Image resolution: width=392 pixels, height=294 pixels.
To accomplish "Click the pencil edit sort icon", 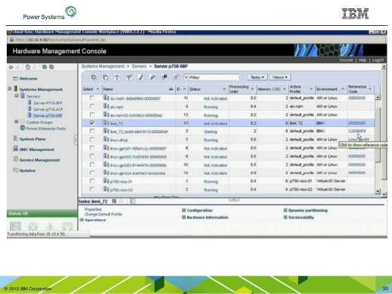I will (x=141, y=77).
